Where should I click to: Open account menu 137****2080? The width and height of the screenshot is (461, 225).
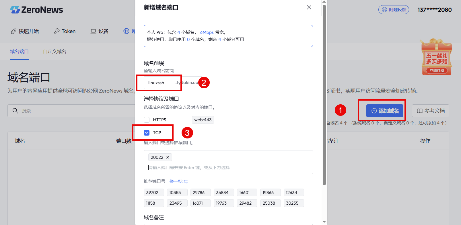pos(435,10)
